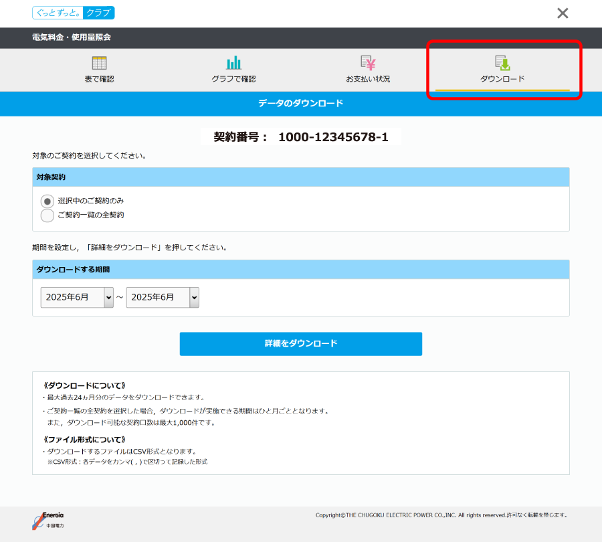Click the 詳細をダウンロード button
Image resolution: width=602 pixels, height=542 pixels.
pos(300,344)
